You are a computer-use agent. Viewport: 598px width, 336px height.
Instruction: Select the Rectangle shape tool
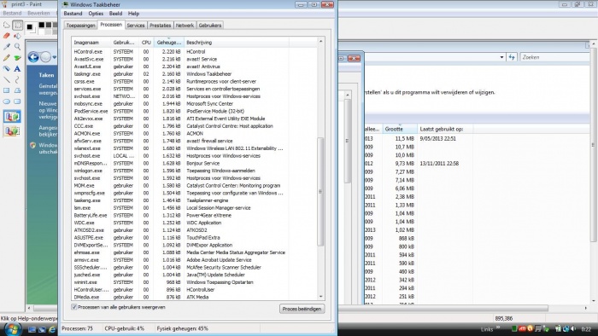[x=7, y=90]
